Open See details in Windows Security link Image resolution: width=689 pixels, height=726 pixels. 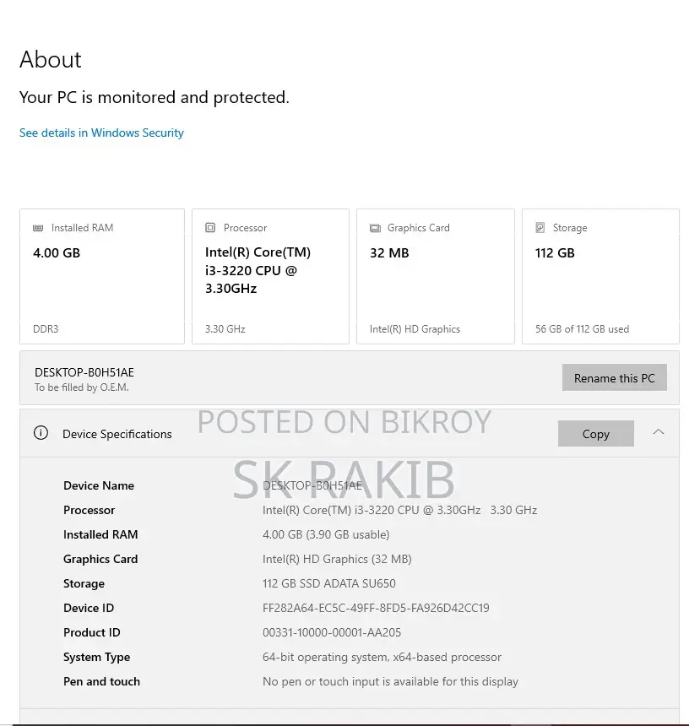click(101, 133)
